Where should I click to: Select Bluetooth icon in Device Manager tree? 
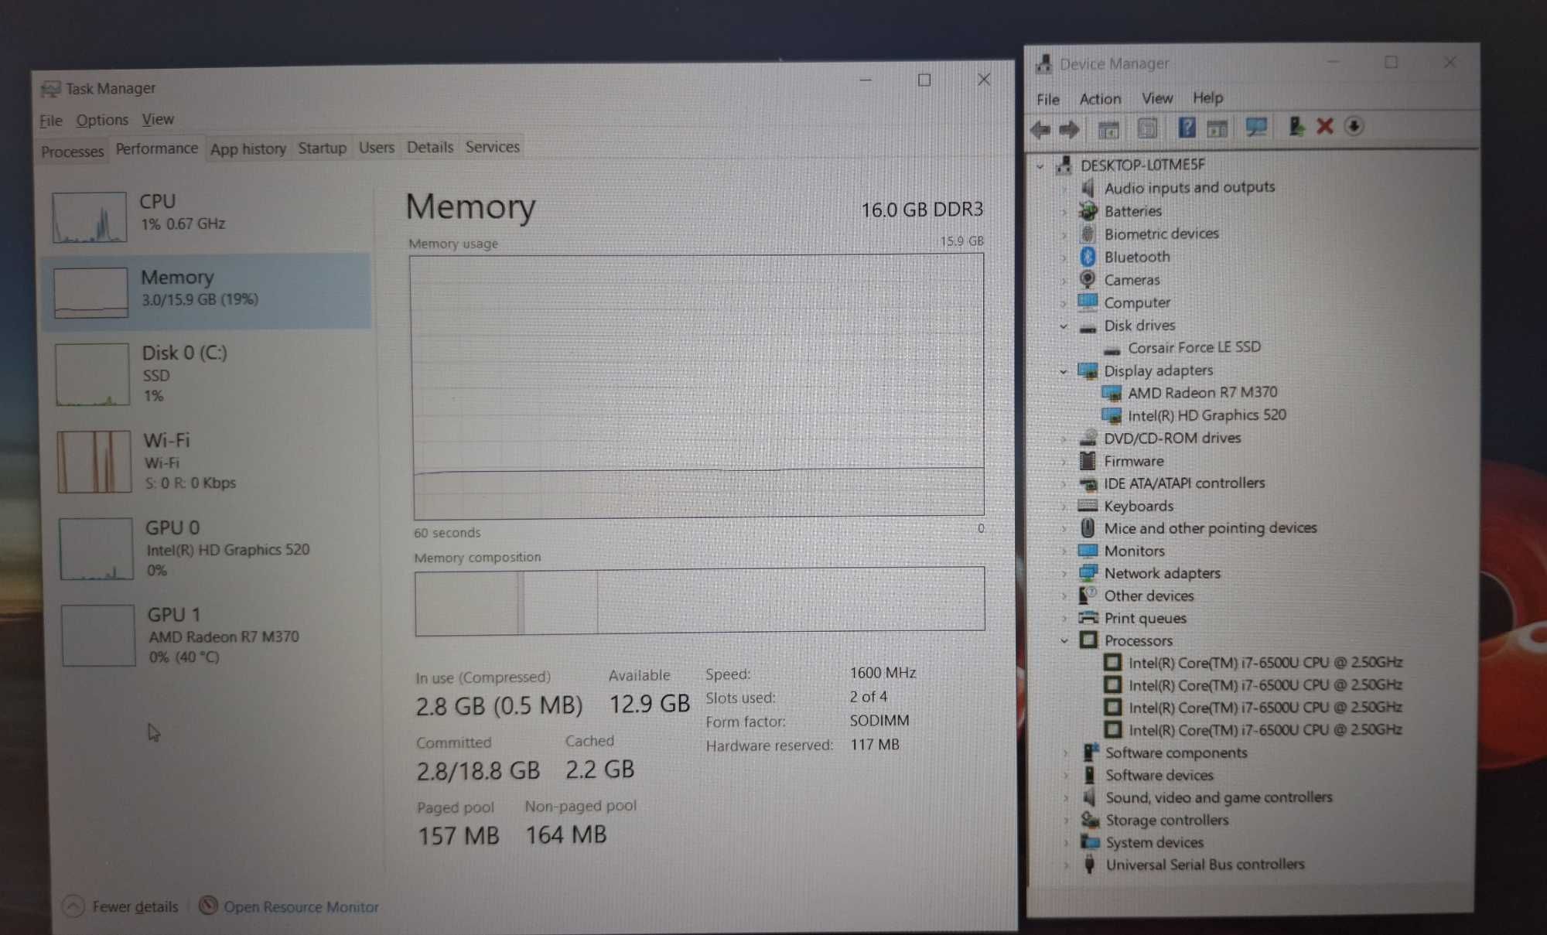[x=1088, y=257]
